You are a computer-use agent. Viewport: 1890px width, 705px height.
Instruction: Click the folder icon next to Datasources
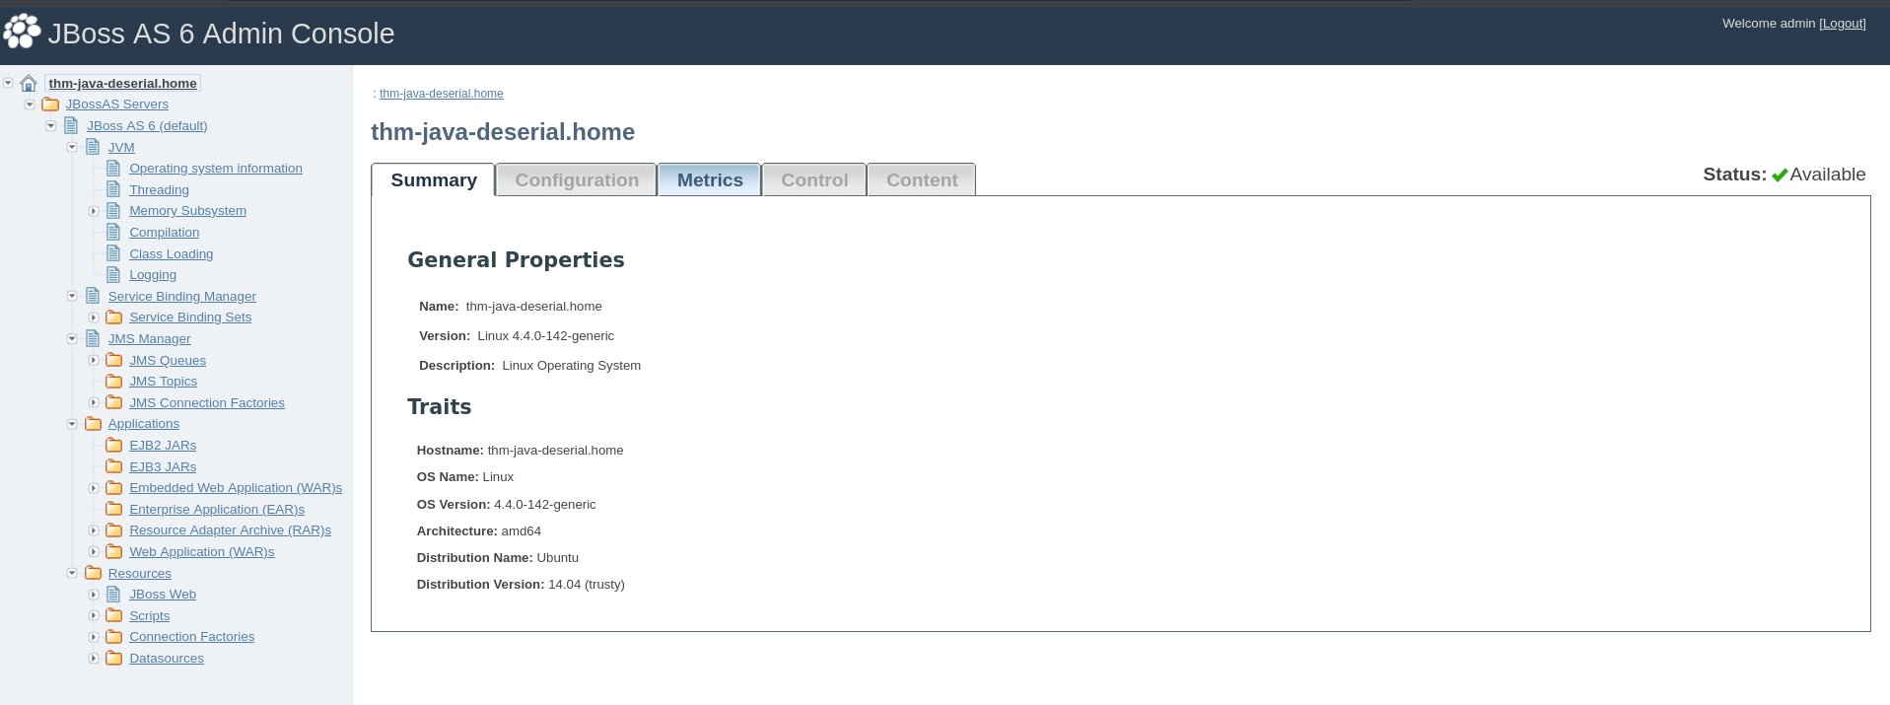(x=114, y=659)
